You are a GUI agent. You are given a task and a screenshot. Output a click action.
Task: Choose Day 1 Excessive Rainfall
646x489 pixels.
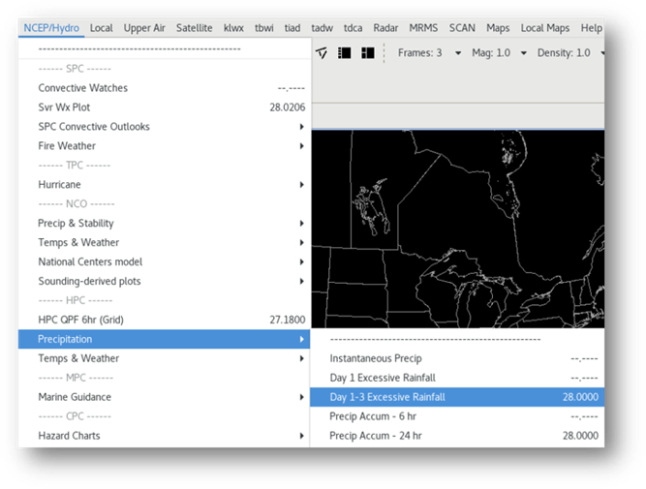457,378
